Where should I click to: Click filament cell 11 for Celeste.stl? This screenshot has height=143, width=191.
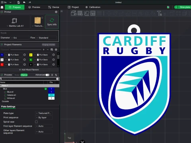51,95
